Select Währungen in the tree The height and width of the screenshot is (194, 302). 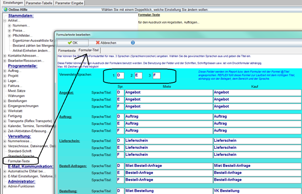pyautogui.click(x=16, y=96)
